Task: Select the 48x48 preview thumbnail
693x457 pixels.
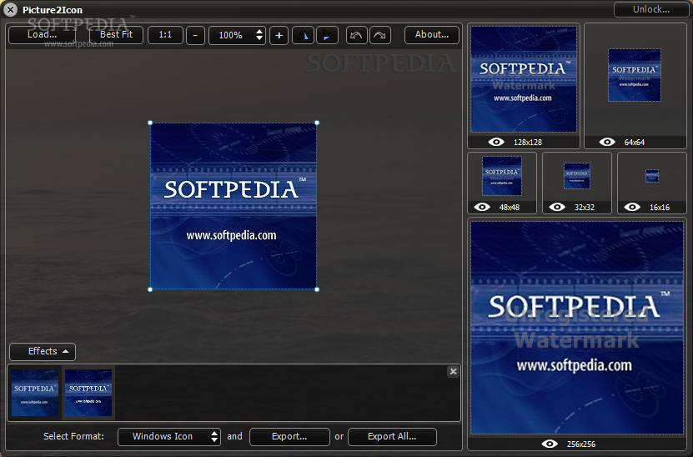Action: pyautogui.click(x=502, y=176)
